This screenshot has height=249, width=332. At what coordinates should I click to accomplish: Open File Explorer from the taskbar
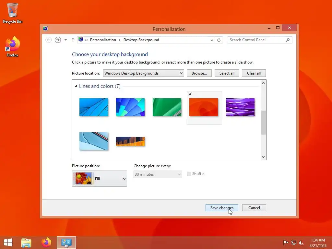click(x=26, y=243)
